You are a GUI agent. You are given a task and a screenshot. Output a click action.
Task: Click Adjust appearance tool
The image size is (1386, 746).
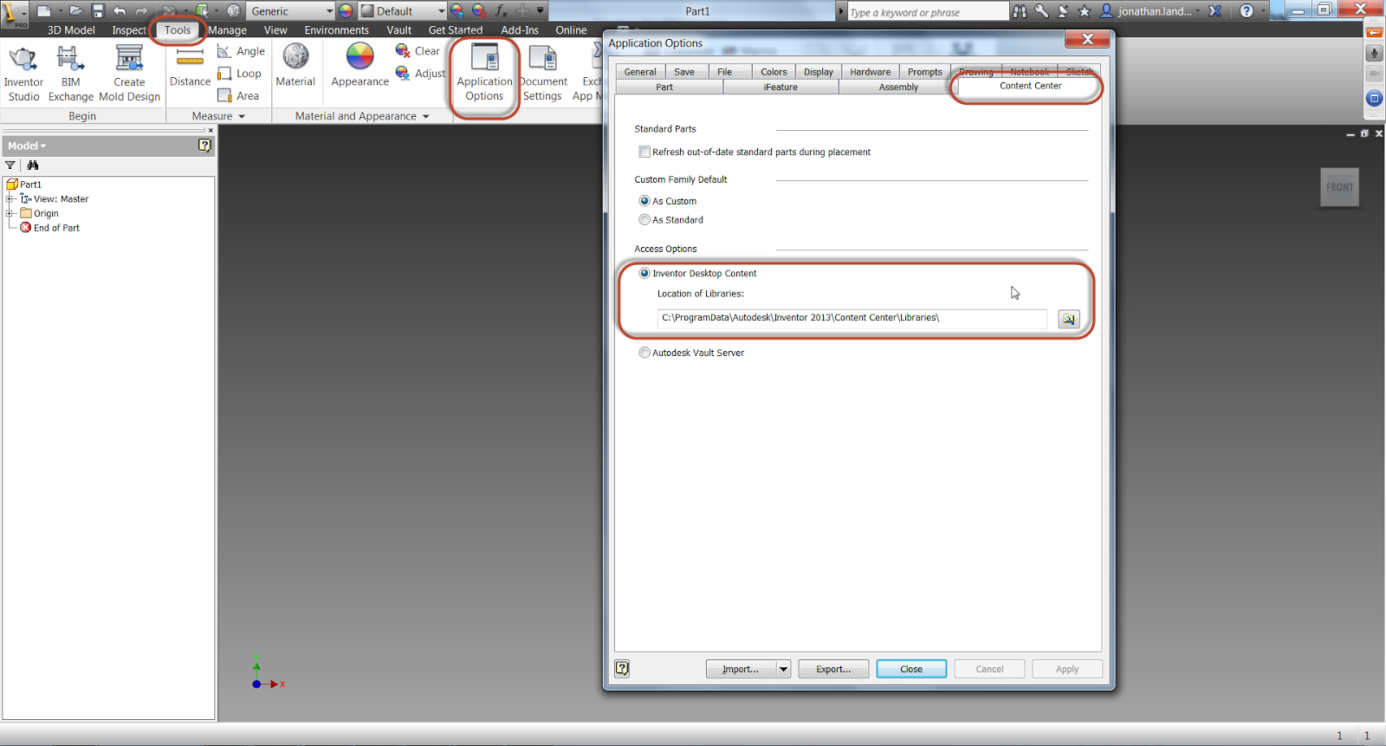420,74
